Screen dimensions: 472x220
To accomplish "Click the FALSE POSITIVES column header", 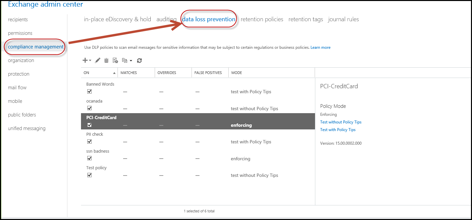I will point(208,73).
